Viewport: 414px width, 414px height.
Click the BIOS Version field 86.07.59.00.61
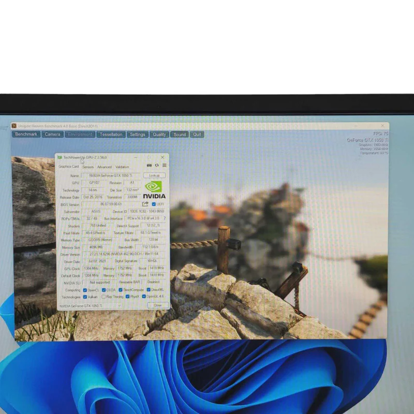111,204
